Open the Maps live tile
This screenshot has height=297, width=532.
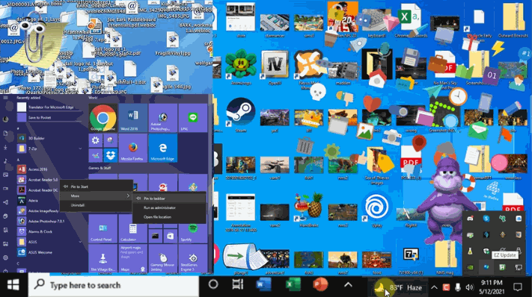(x=132, y=259)
